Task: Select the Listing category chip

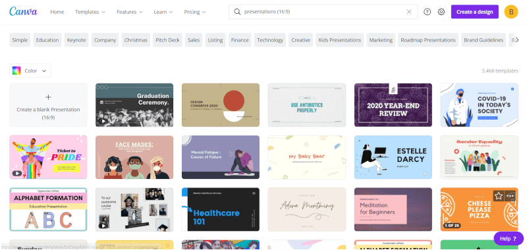Action: click(x=215, y=40)
